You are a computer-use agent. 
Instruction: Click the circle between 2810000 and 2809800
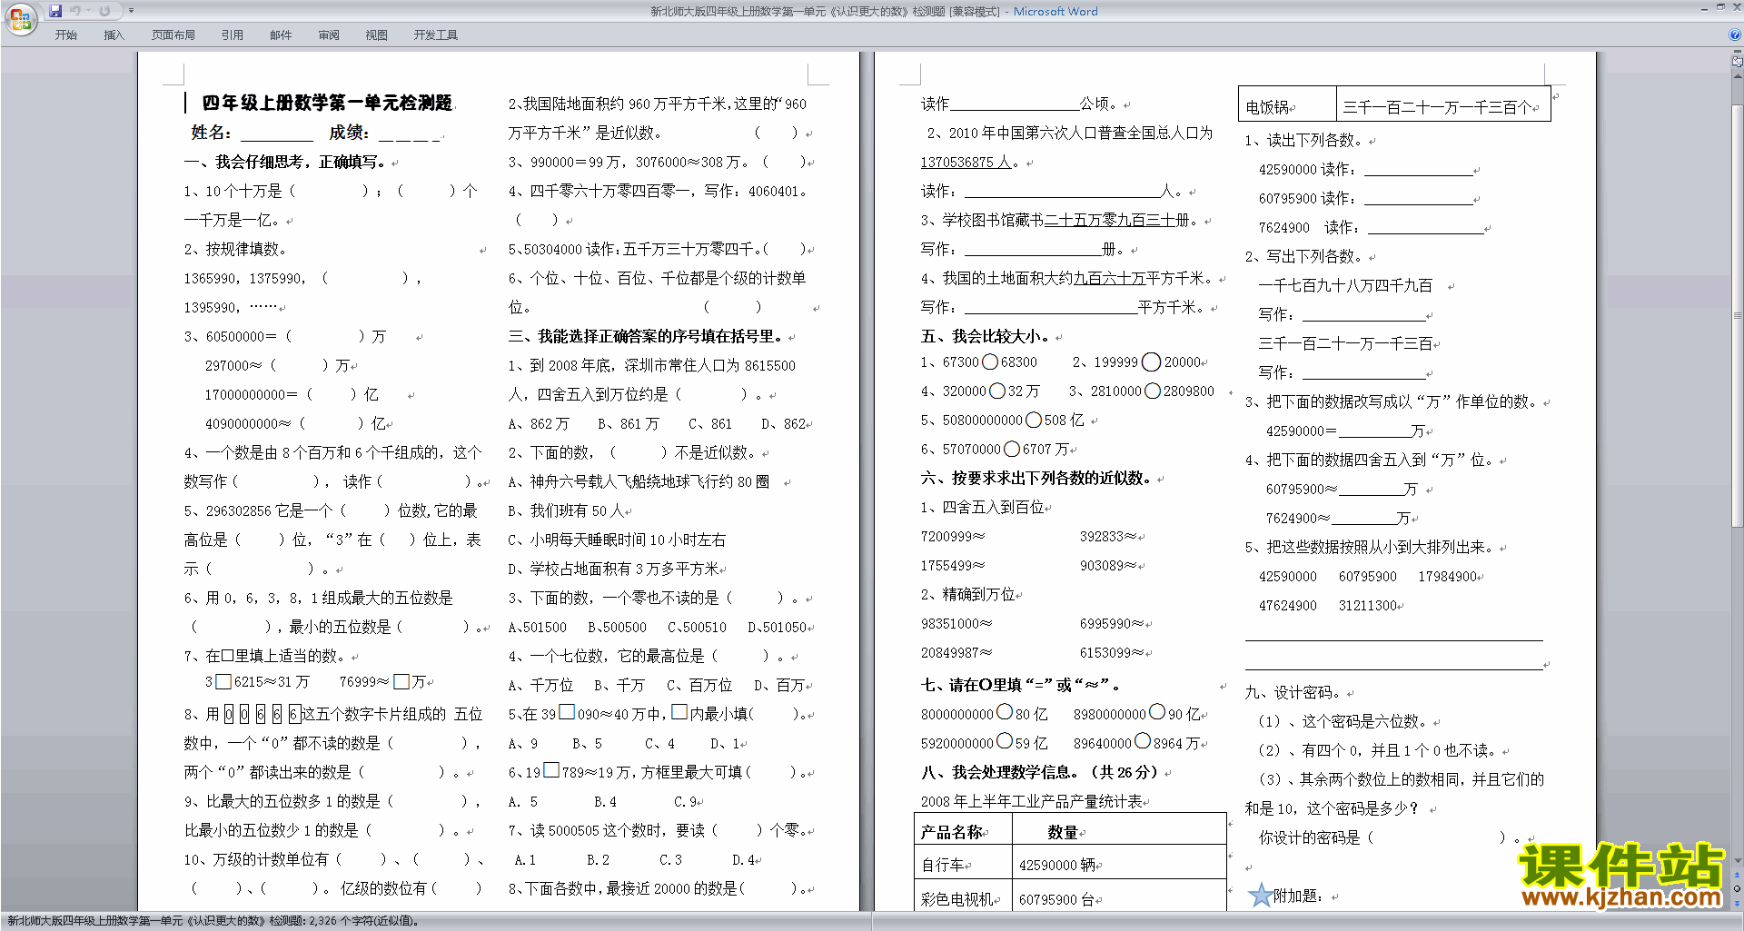[x=1153, y=391]
